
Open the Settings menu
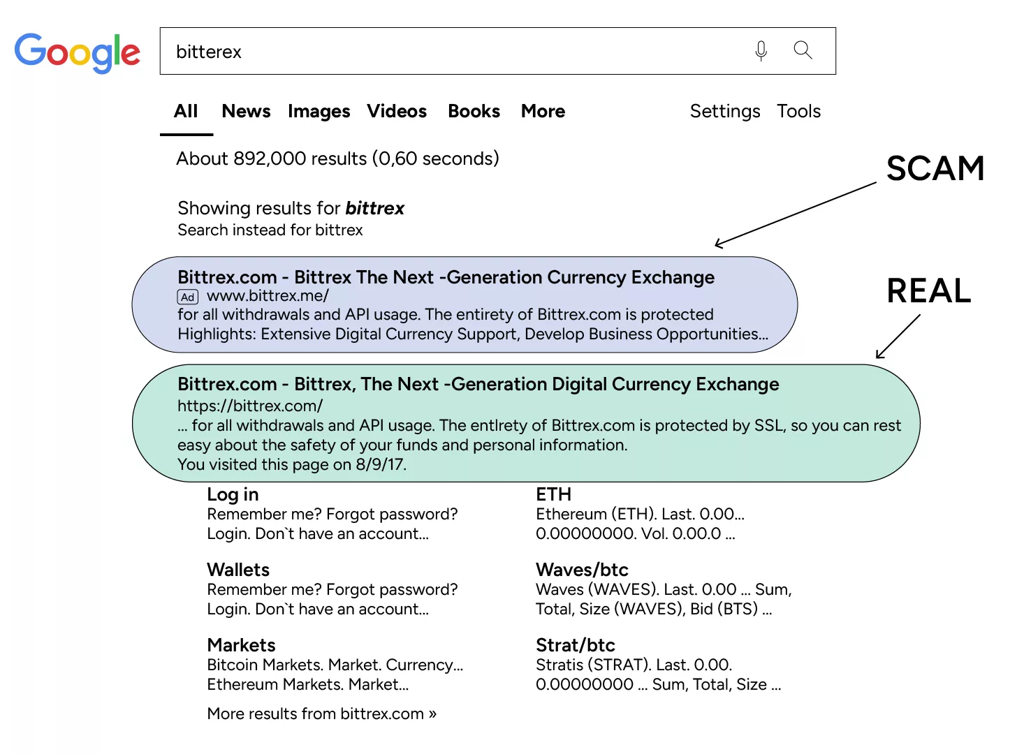[x=724, y=112]
